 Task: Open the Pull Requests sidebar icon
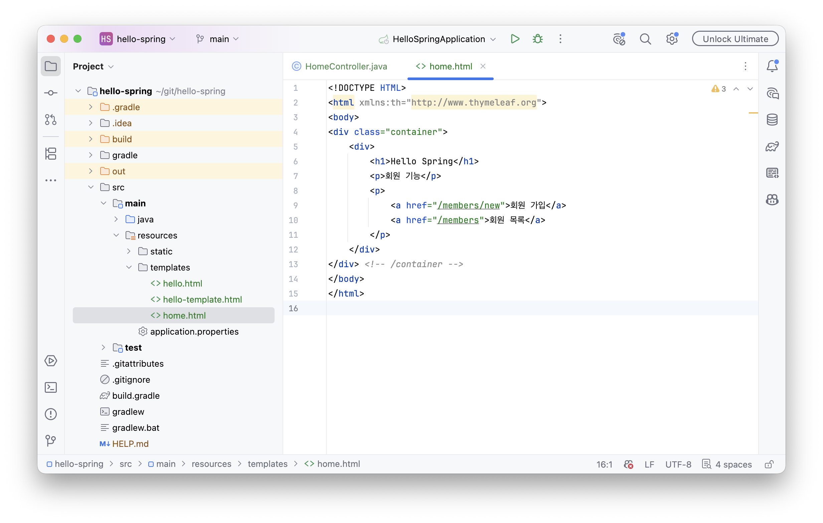tap(50, 120)
